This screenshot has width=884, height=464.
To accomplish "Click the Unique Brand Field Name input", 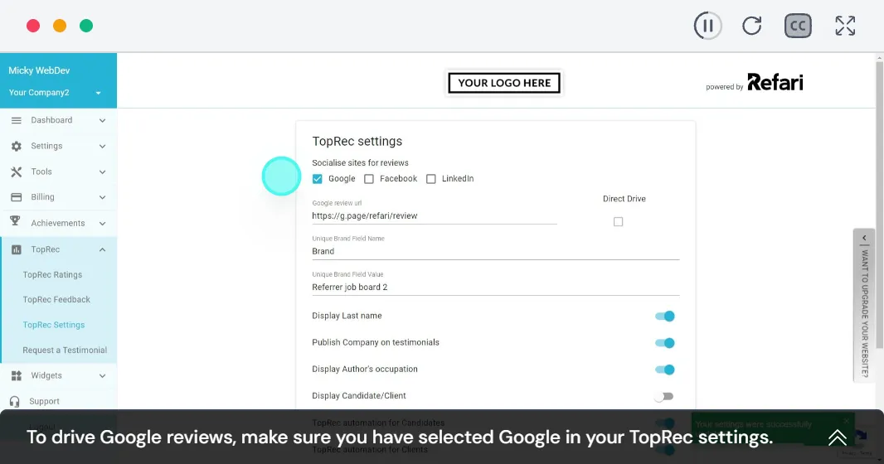I will point(496,251).
